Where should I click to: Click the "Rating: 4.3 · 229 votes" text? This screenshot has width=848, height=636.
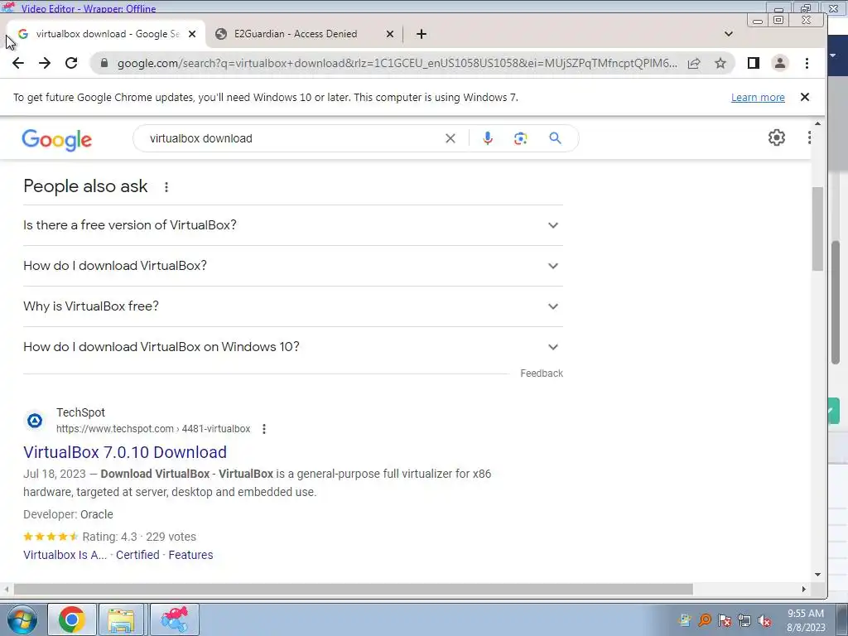tap(139, 537)
